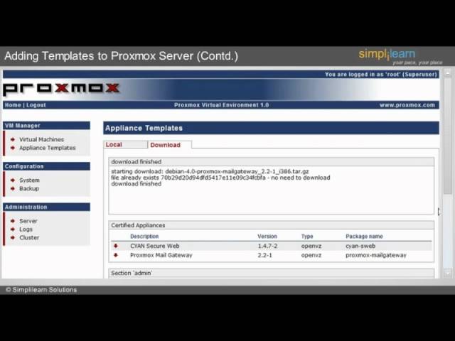Open Appliance Templates in sidebar
455x341 pixels.
(48, 148)
